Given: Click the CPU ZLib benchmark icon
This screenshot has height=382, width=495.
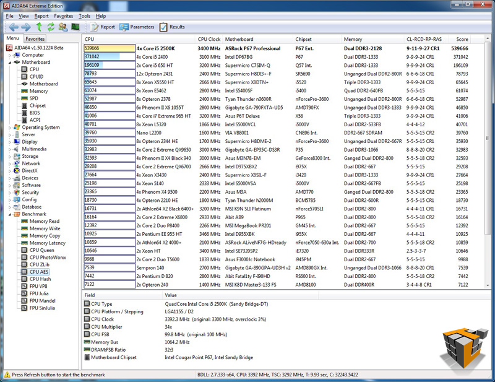Looking at the screenshot, I should pos(24,265).
